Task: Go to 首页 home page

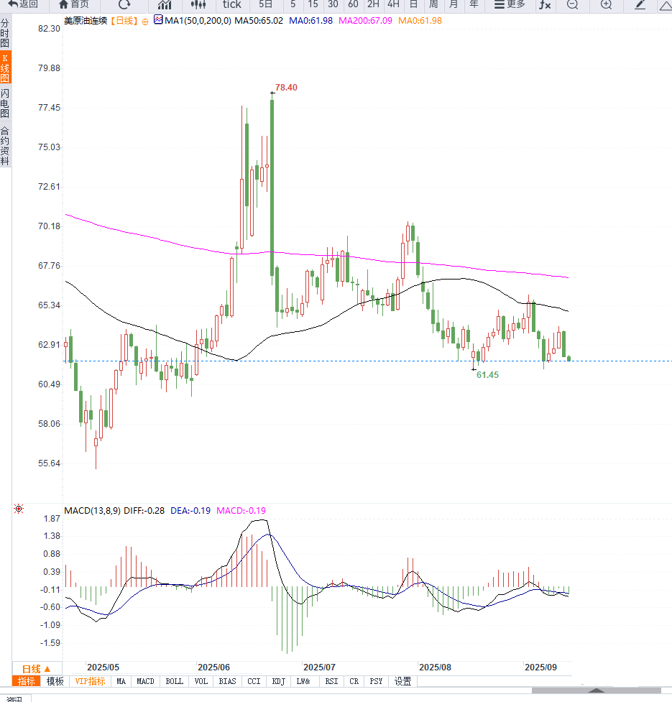Action: (x=74, y=4)
